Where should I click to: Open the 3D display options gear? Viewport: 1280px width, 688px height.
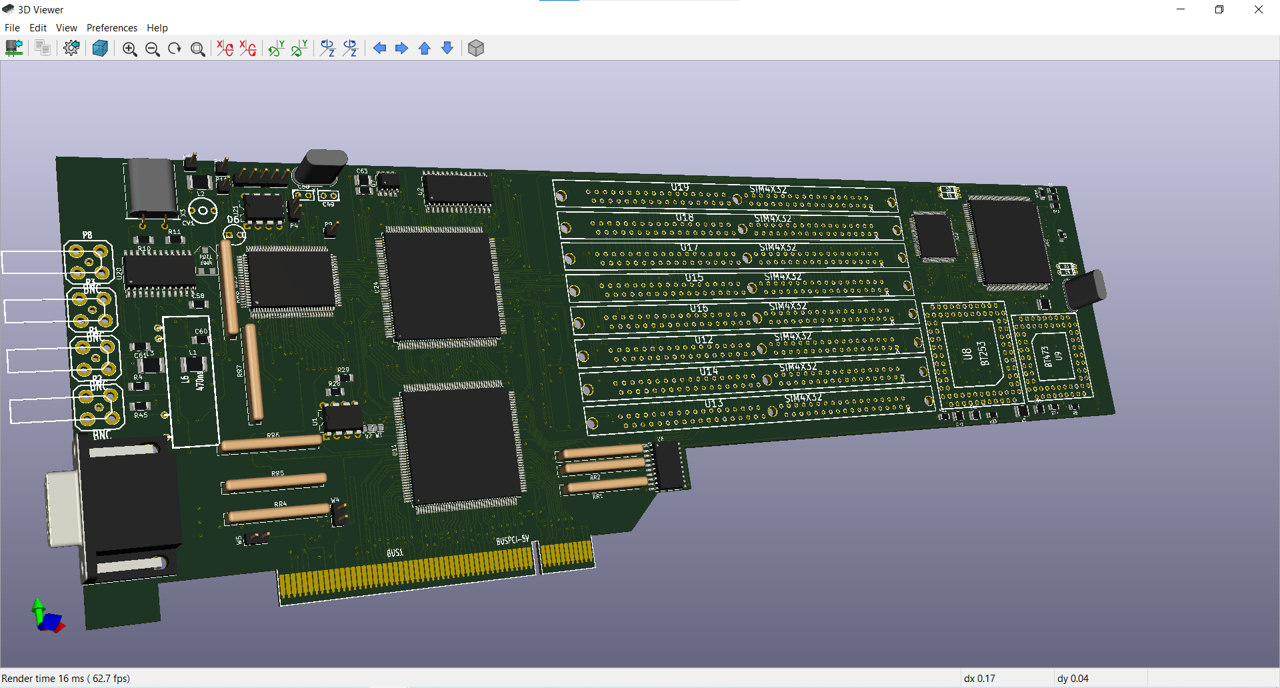click(x=71, y=48)
